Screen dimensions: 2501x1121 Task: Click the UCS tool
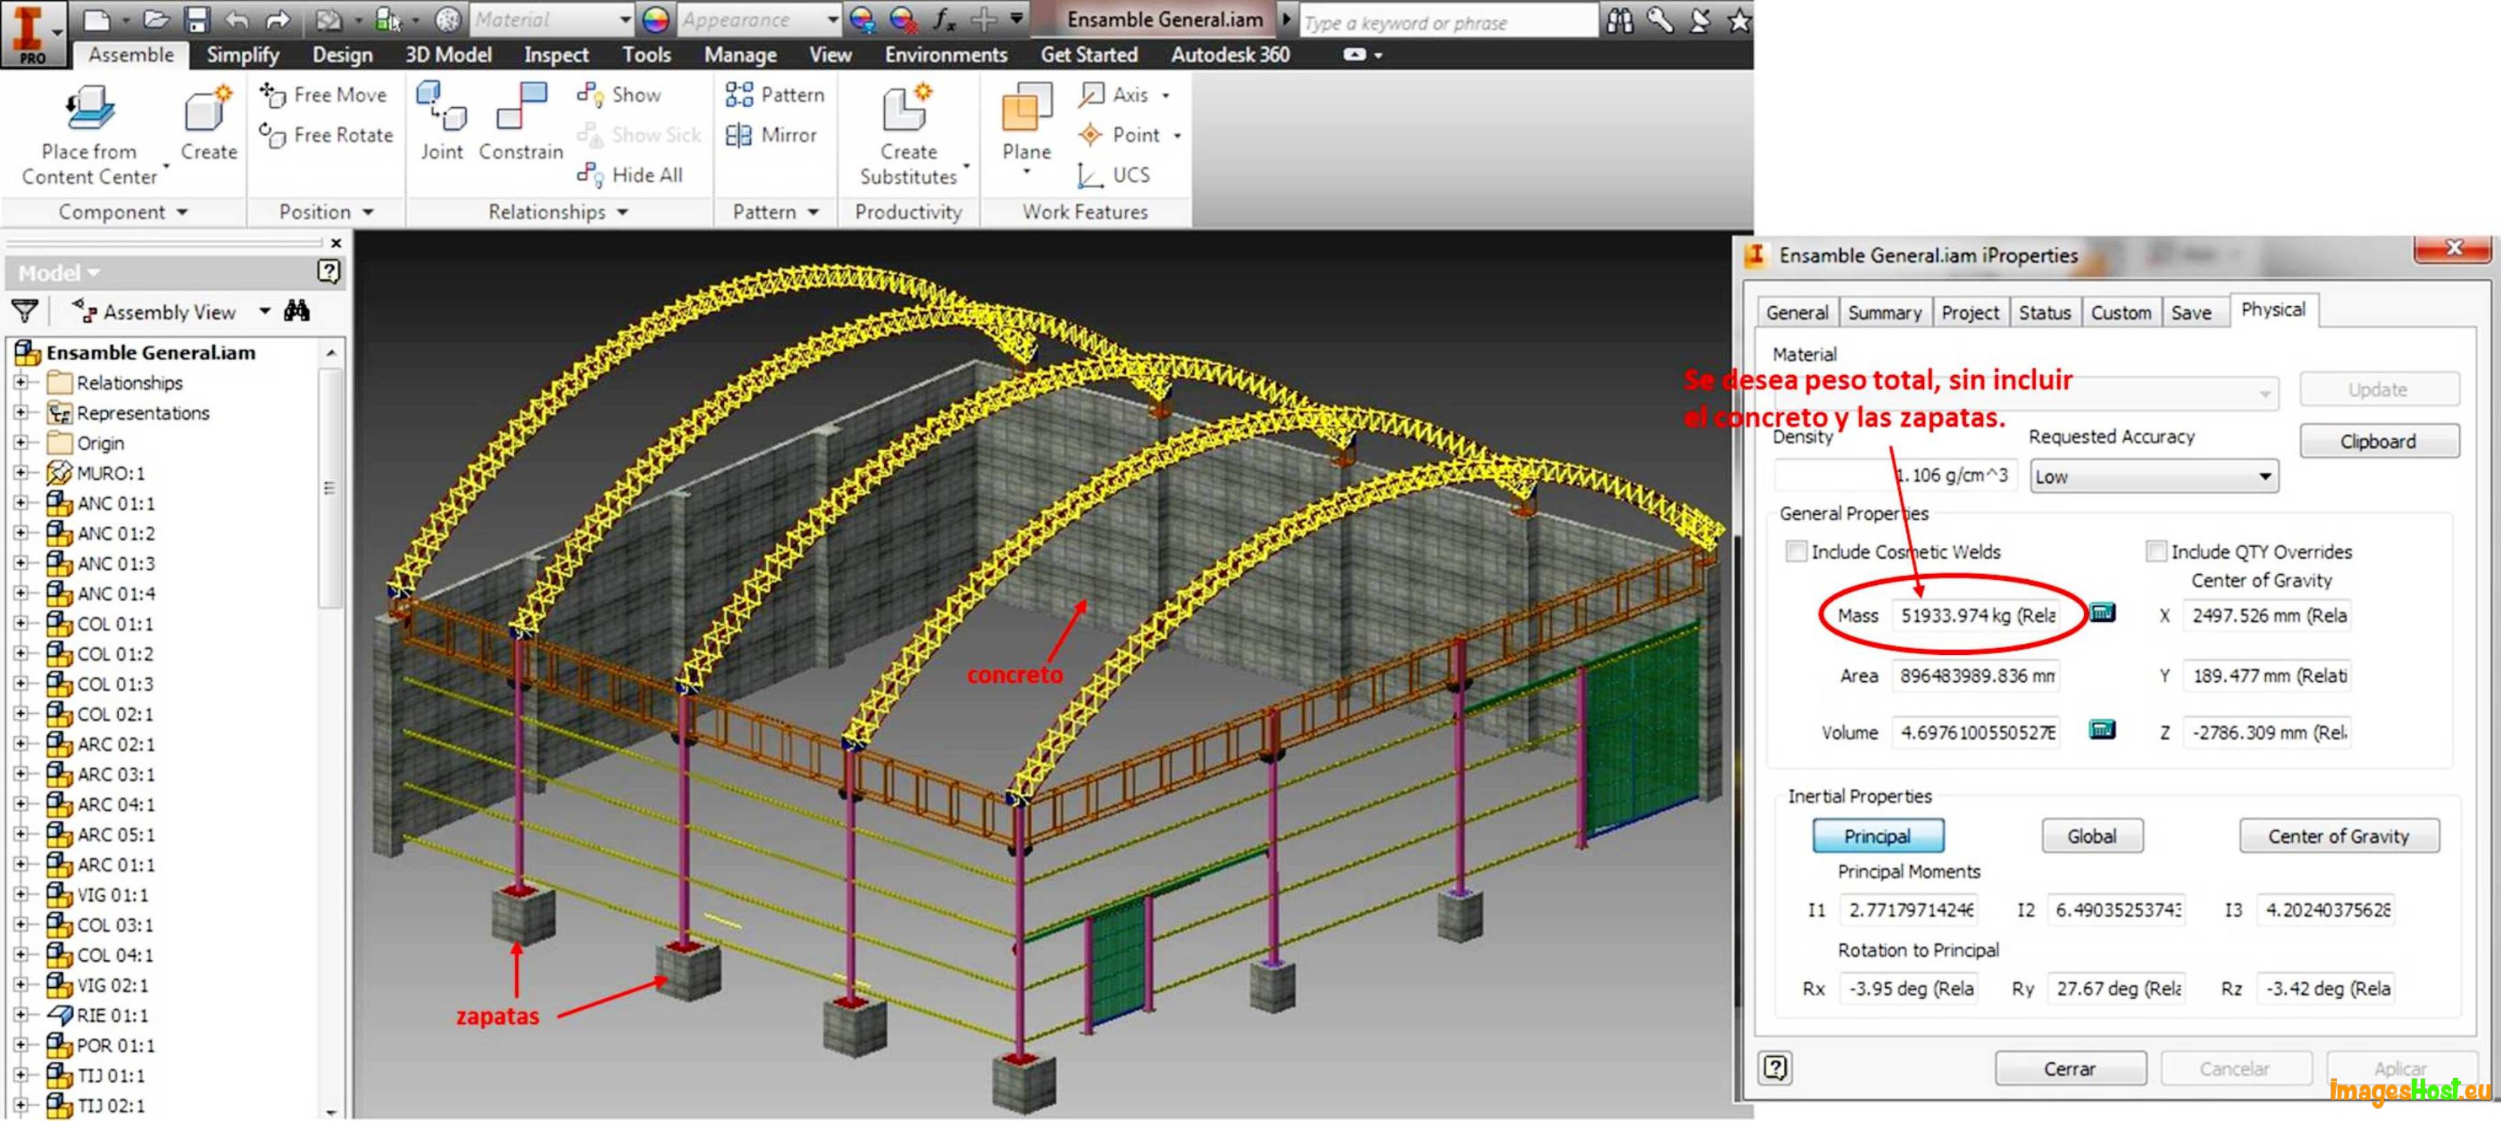1115,174
